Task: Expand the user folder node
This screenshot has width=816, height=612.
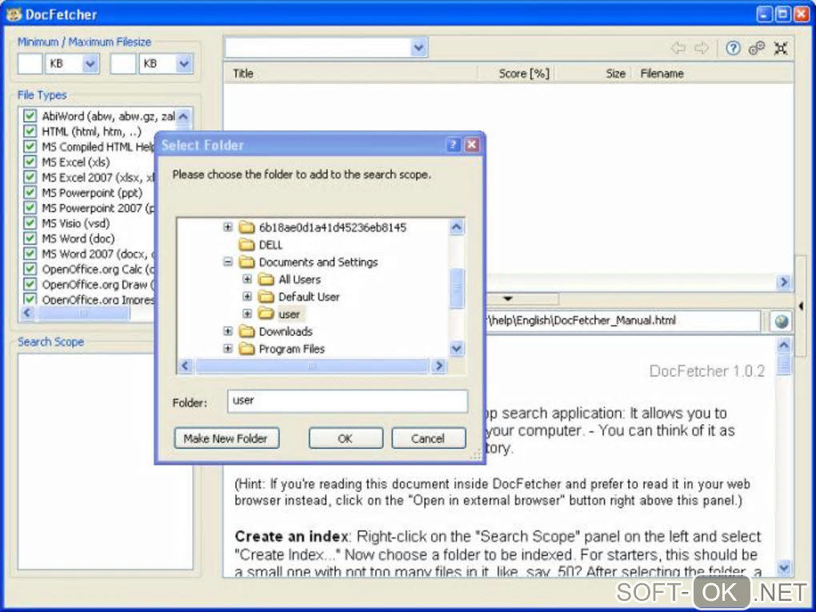Action: click(247, 314)
